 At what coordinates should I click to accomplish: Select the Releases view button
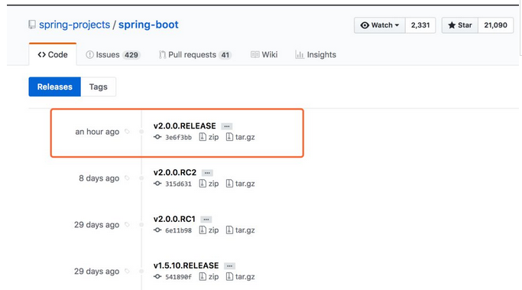click(x=54, y=86)
